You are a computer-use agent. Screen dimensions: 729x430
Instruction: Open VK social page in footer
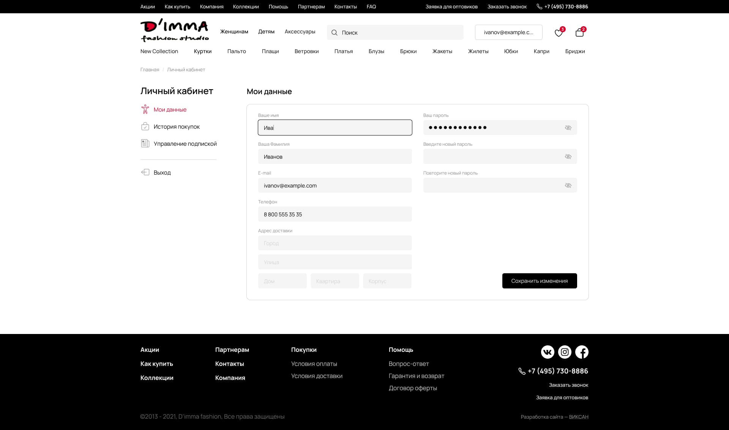548,352
